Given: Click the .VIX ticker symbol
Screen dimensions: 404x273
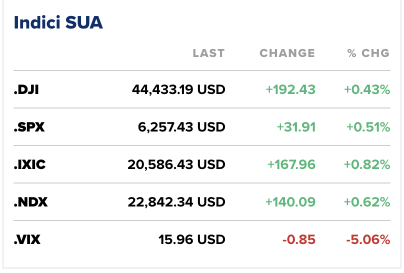Looking at the screenshot, I should [27, 239].
